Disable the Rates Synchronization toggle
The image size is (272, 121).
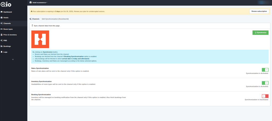[265, 70]
